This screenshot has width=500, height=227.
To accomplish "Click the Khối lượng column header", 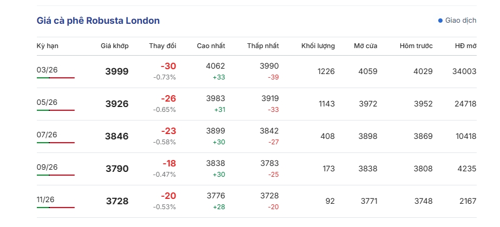I will click(318, 46).
